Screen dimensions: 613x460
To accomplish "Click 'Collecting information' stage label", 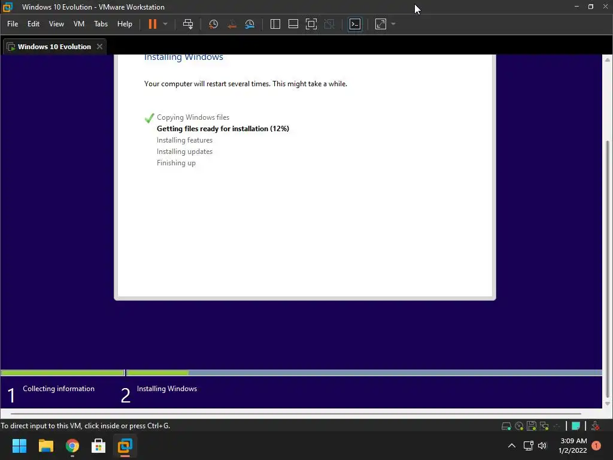I will [59, 389].
